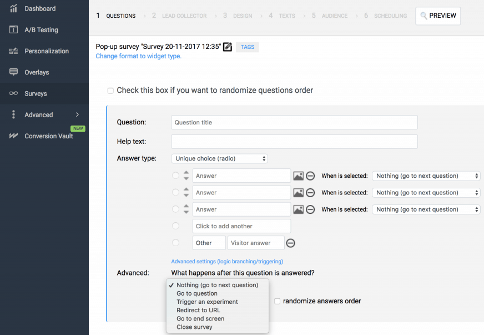Select the second answer radio button

point(175,192)
